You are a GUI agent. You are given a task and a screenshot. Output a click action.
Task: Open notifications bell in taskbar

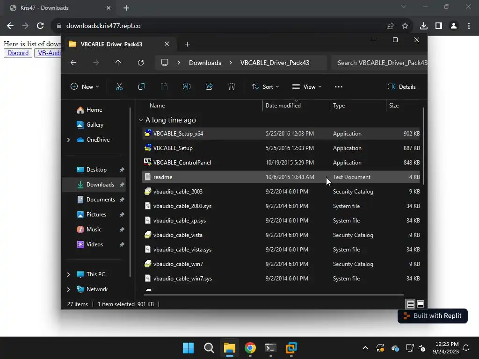tap(466, 348)
